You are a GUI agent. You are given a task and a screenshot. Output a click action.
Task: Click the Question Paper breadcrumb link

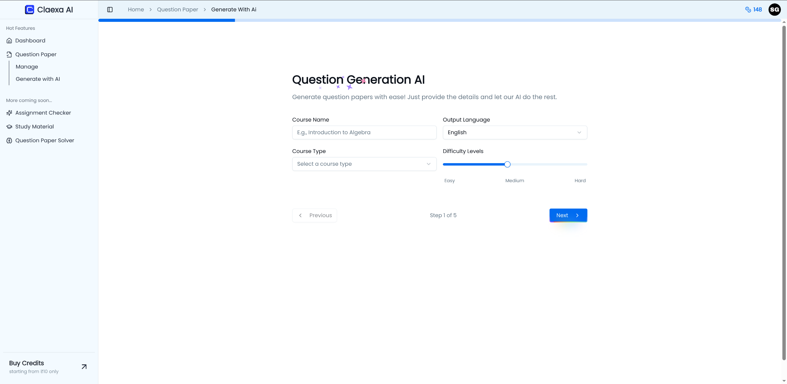(177, 10)
